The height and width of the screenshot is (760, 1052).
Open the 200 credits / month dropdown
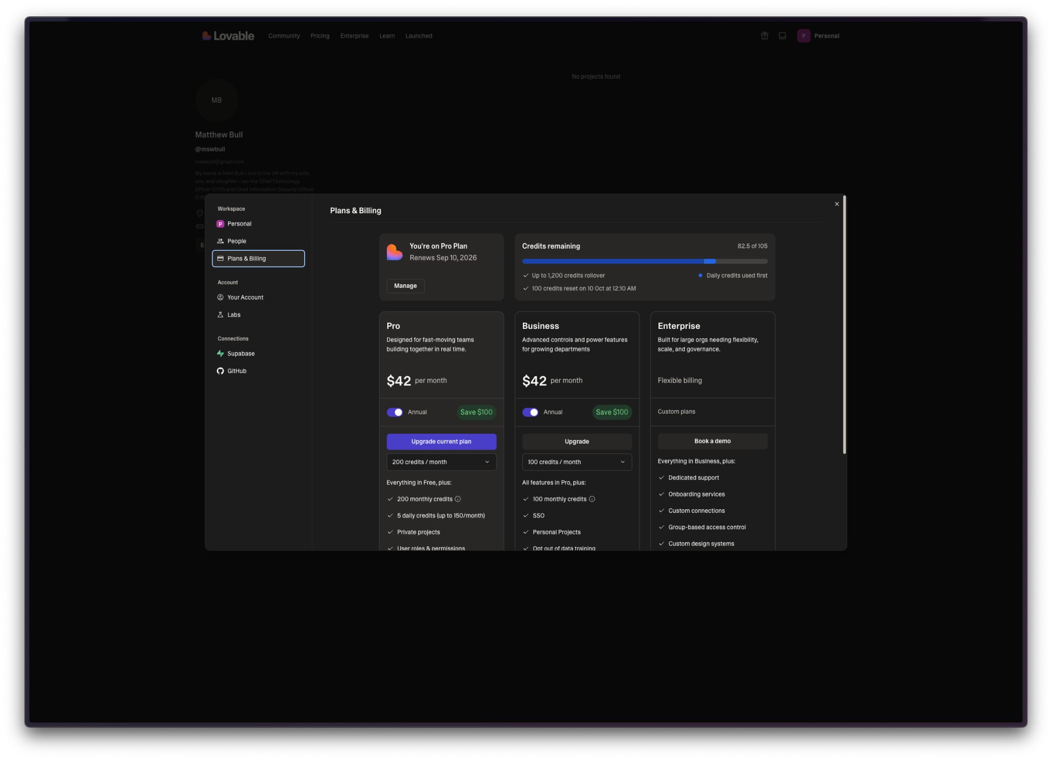[x=441, y=461]
